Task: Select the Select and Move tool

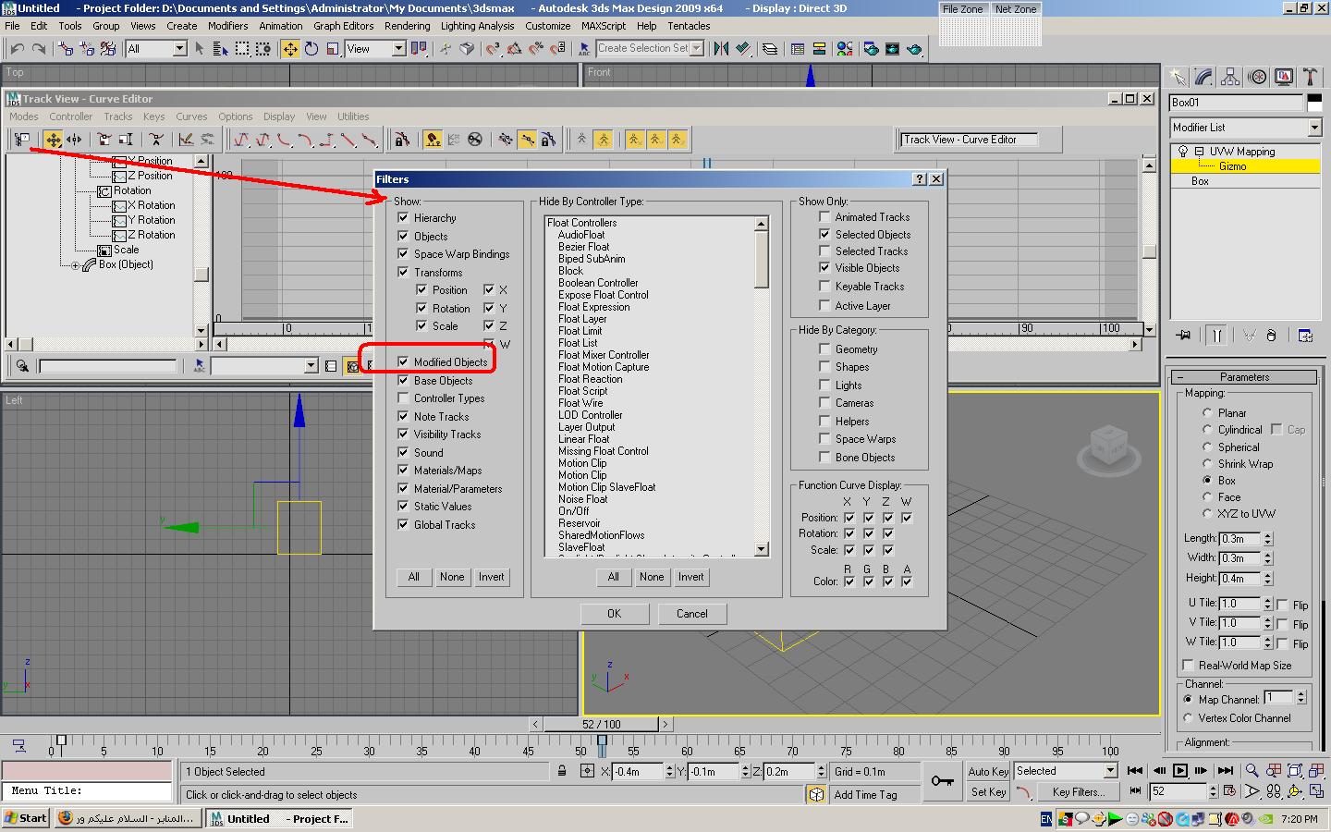Action: click(290, 49)
